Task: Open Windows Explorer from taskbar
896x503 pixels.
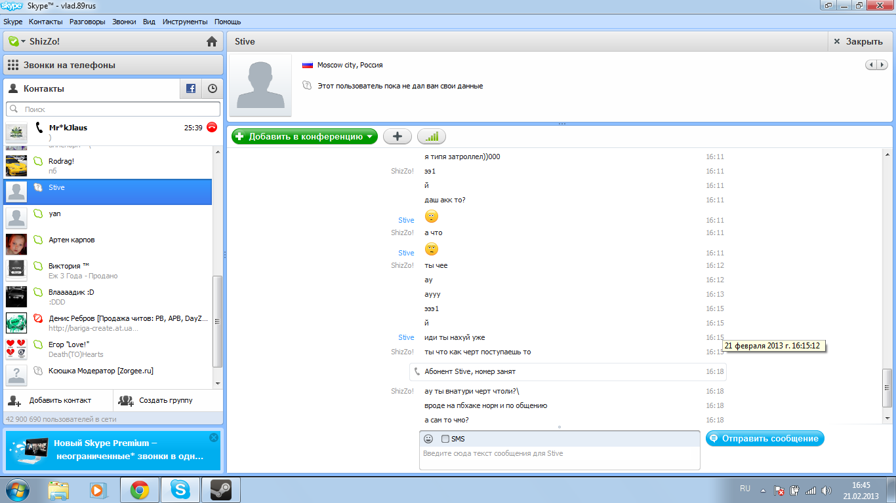Action: 58,489
